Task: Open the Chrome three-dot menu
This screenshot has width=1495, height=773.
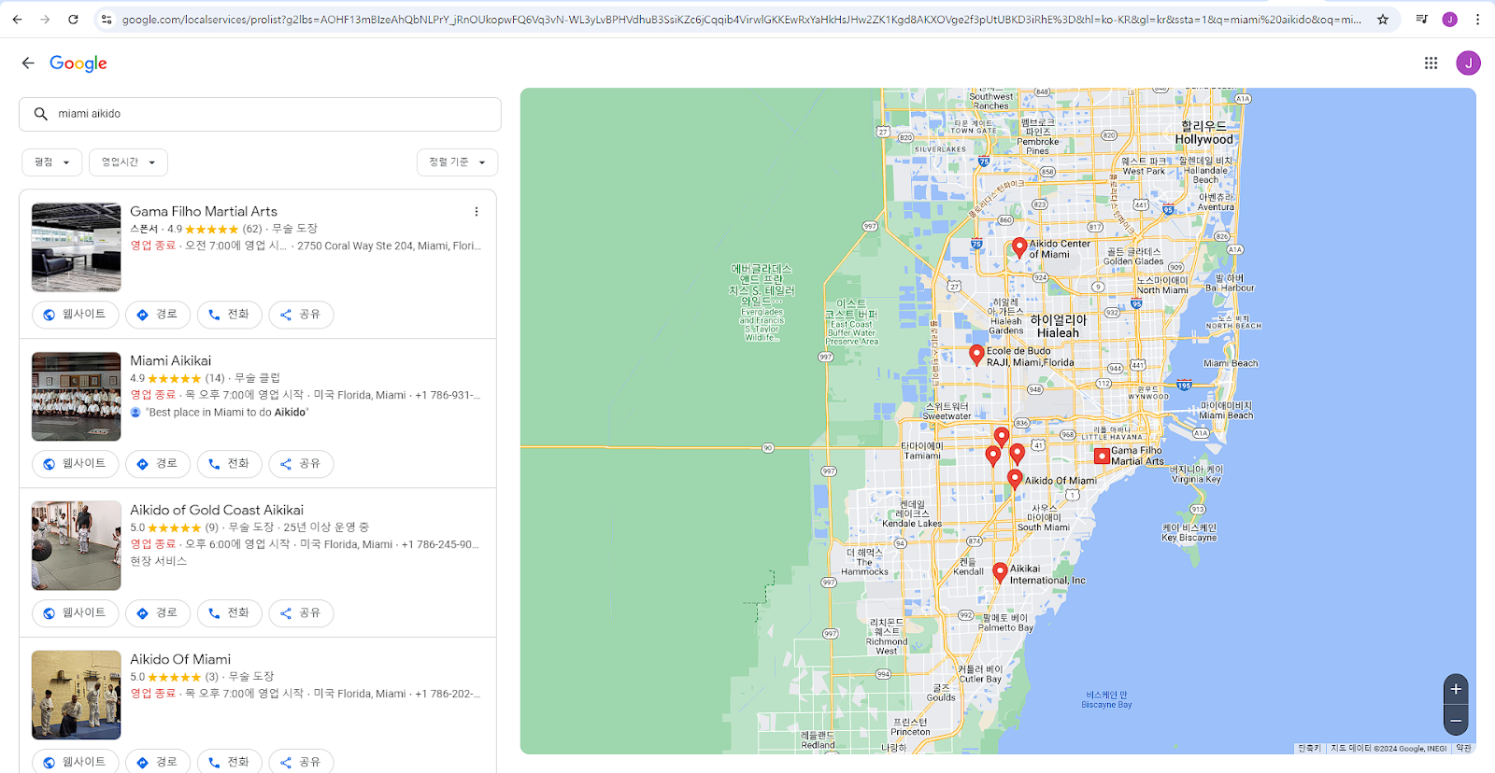Action: click(x=1477, y=19)
